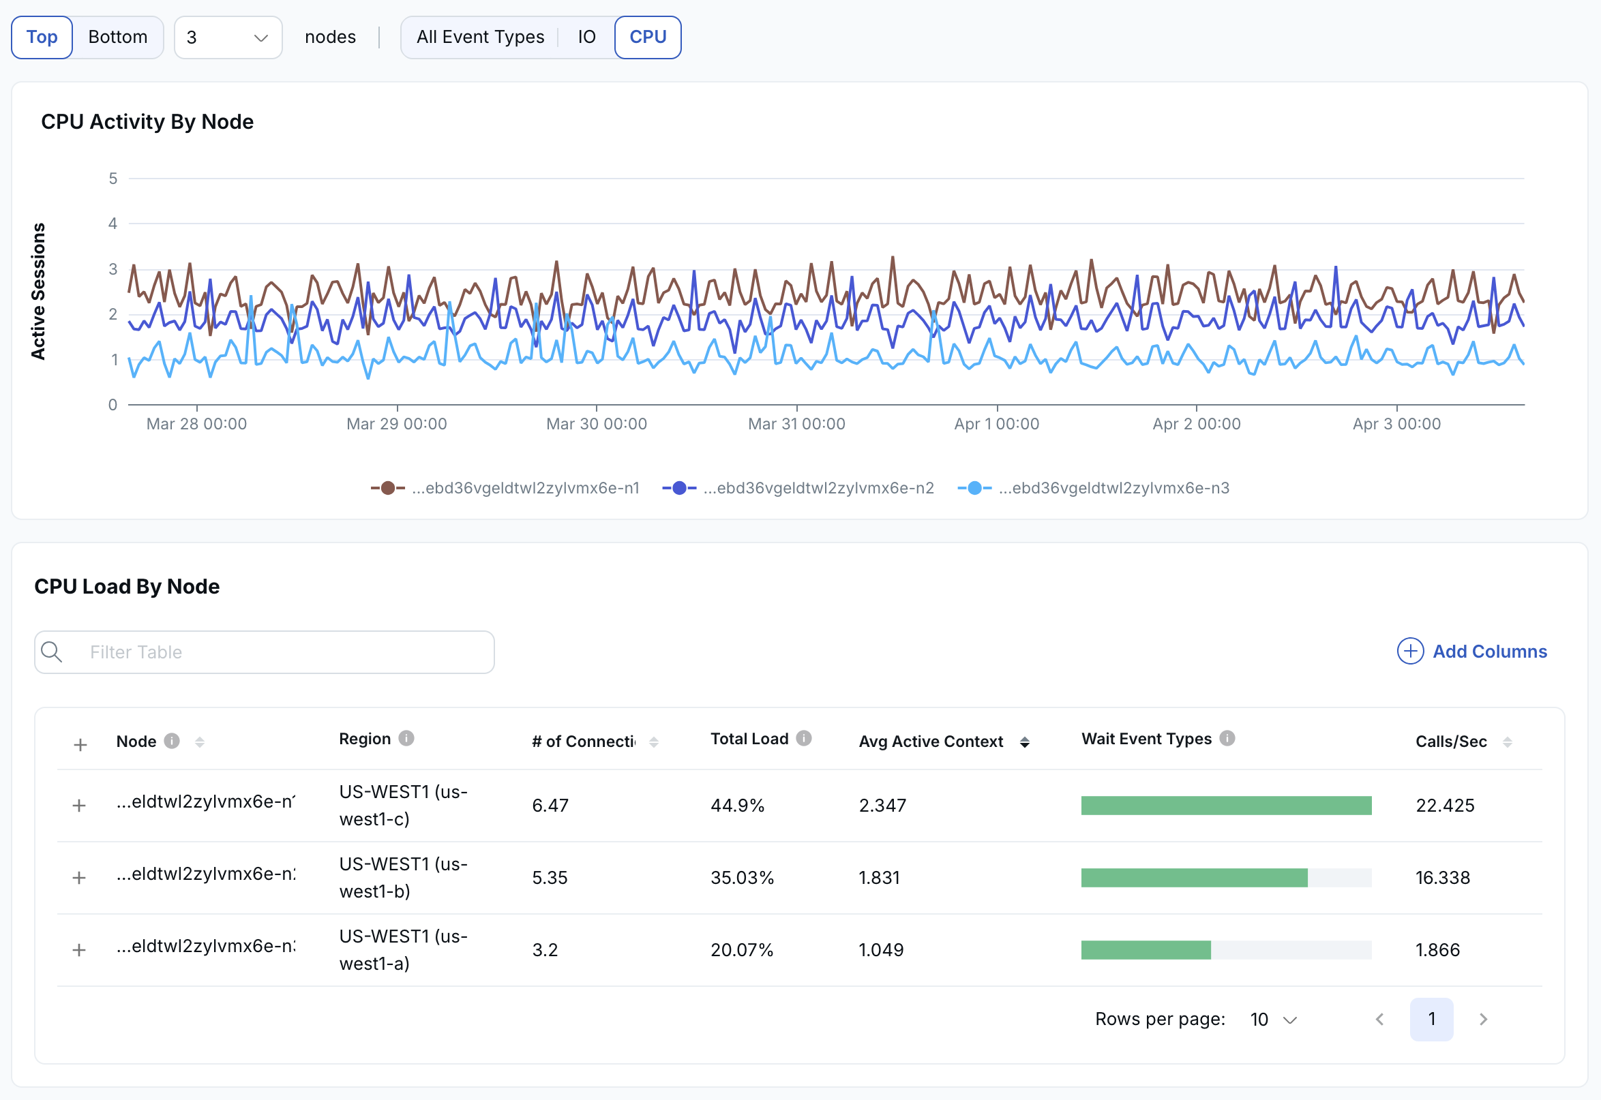Click the Wait Event Types info icon
The width and height of the screenshot is (1601, 1100).
[1227, 738]
